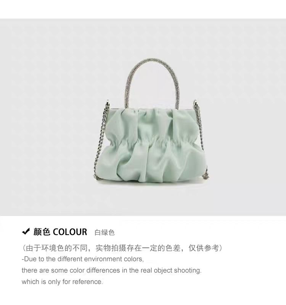286x305 pixels.
Task: Click the right chain clasp at bag top
Action: [195, 105]
